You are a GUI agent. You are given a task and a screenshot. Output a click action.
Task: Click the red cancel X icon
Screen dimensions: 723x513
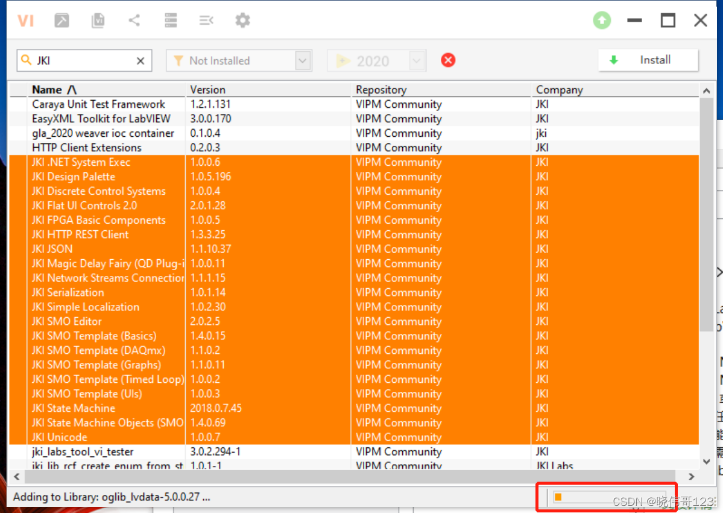click(447, 60)
